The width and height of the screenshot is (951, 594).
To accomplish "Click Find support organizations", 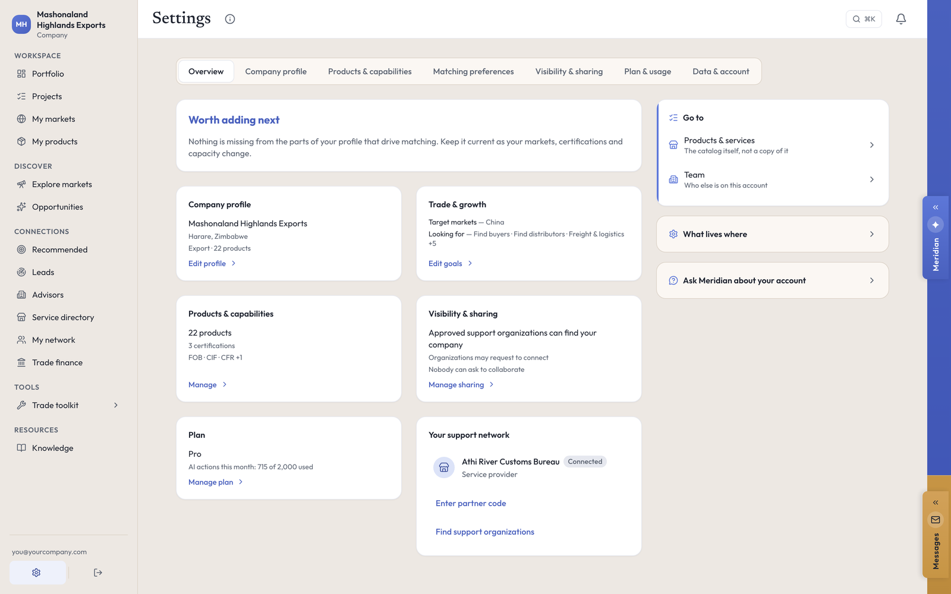I will click(x=485, y=532).
